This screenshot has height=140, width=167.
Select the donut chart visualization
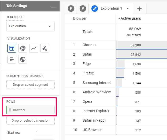click(23, 48)
